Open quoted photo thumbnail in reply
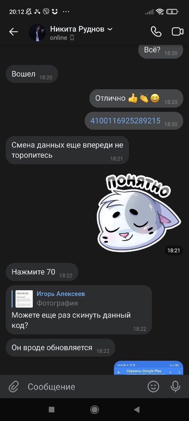Image resolution: width=189 pixels, height=421 pixels. tap(24, 299)
